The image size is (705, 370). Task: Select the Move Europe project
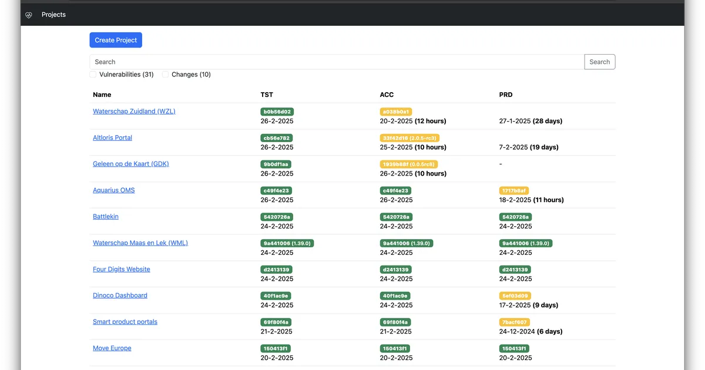tap(112, 348)
